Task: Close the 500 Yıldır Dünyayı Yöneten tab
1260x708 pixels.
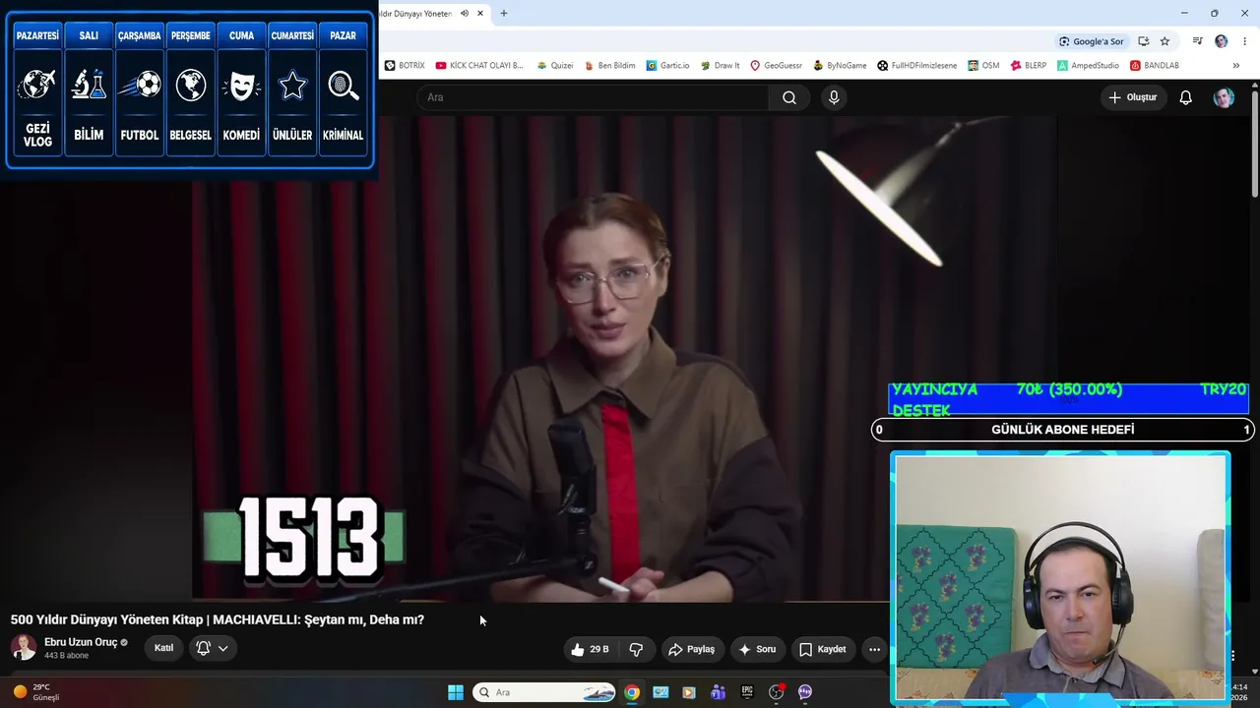Action: point(480,14)
